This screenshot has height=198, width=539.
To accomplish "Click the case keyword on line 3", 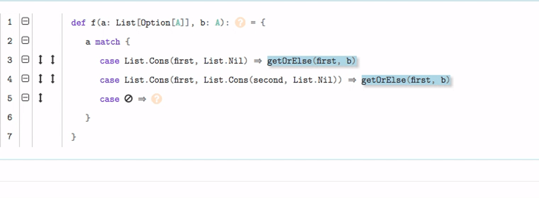I will (x=109, y=61).
